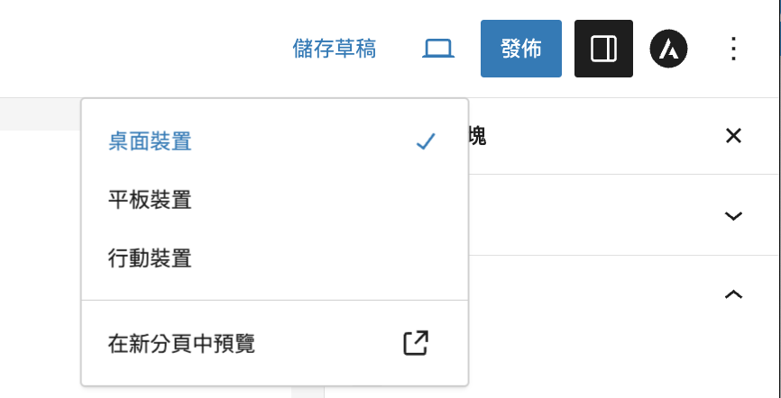Viewport: 781px width, 398px height.
Task: Choose 在新分頁中預覽 from the menu
Action: (274, 343)
